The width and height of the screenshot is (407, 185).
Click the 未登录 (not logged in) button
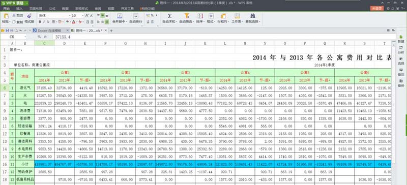(x=376, y=9)
